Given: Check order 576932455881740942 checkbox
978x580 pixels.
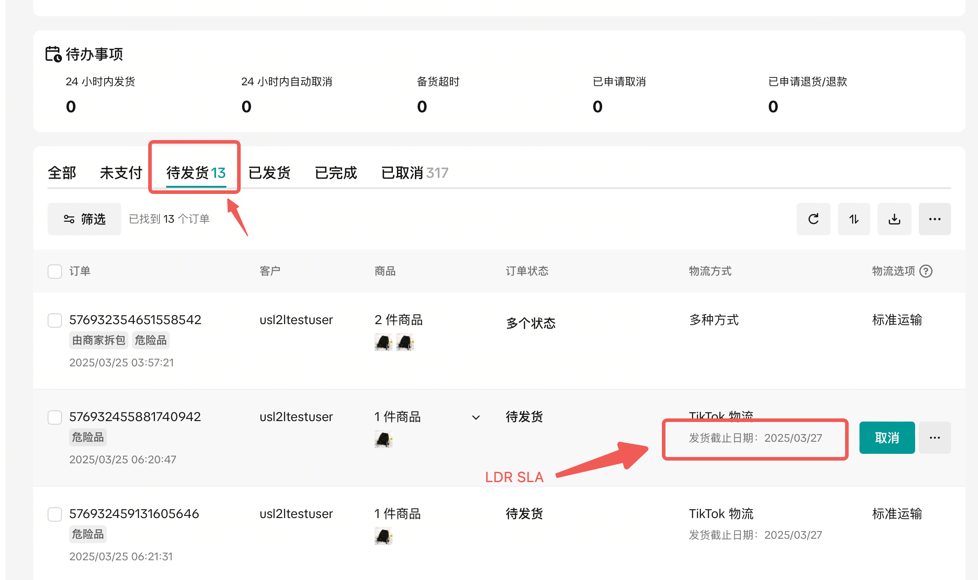Looking at the screenshot, I should pyautogui.click(x=55, y=417).
